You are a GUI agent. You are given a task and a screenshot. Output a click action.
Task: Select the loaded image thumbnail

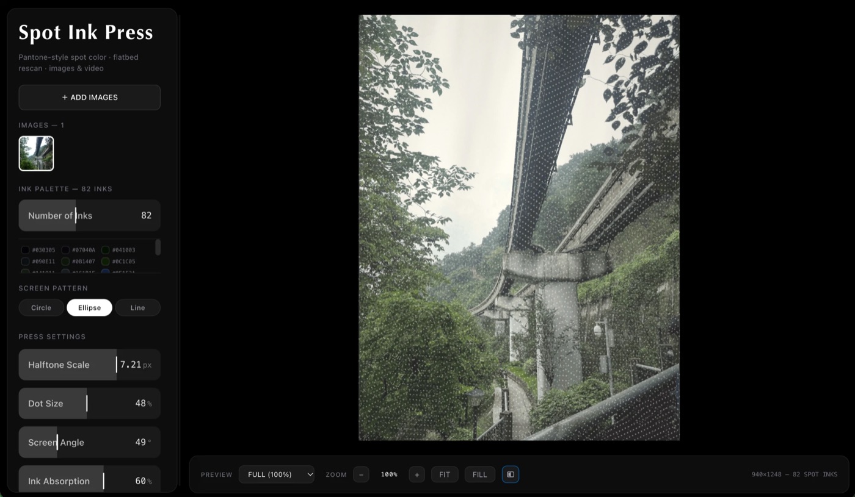tap(37, 153)
